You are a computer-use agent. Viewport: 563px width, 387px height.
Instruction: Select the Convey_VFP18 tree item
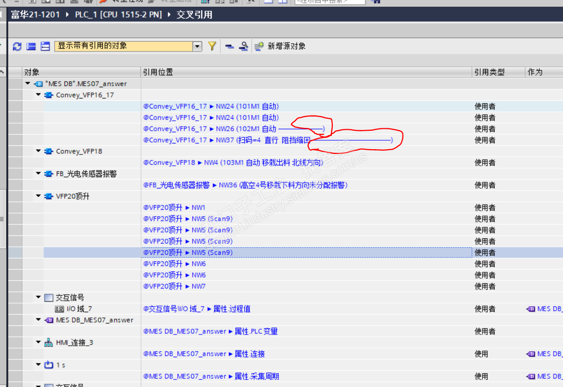click(x=79, y=151)
